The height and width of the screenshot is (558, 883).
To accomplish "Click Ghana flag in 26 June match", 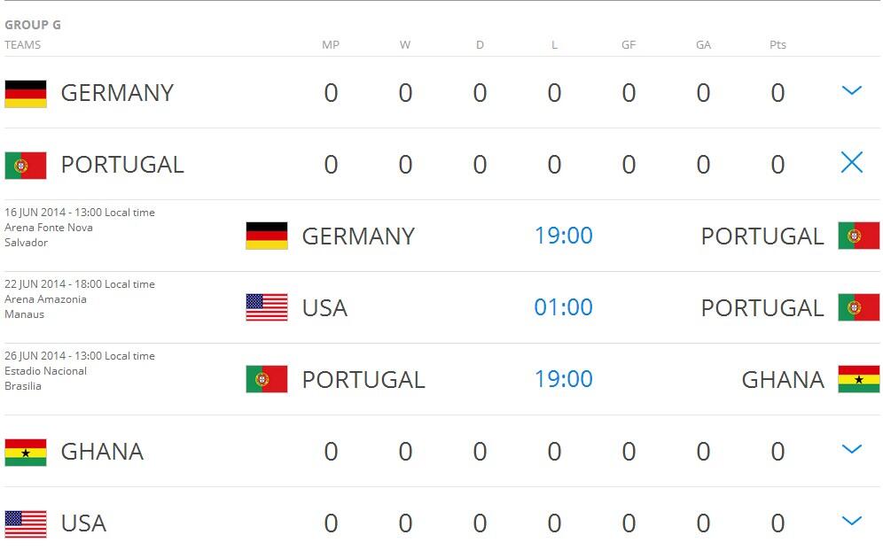I will click(x=858, y=379).
